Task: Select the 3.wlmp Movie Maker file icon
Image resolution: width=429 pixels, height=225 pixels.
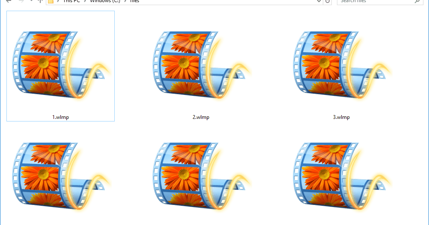Action: [x=342, y=65]
